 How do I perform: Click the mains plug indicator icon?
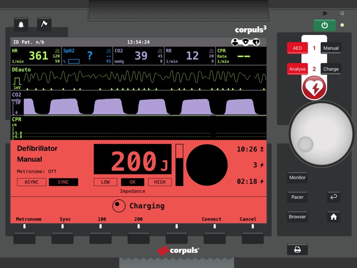[325, 13]
